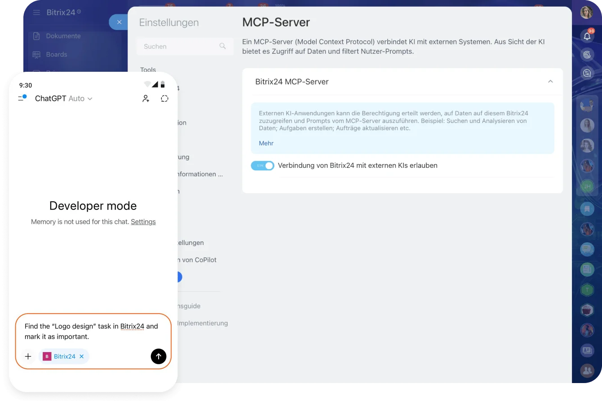Open Settings link under Developer mode
This screenshot has width=602, height=401.
point(143,222)
